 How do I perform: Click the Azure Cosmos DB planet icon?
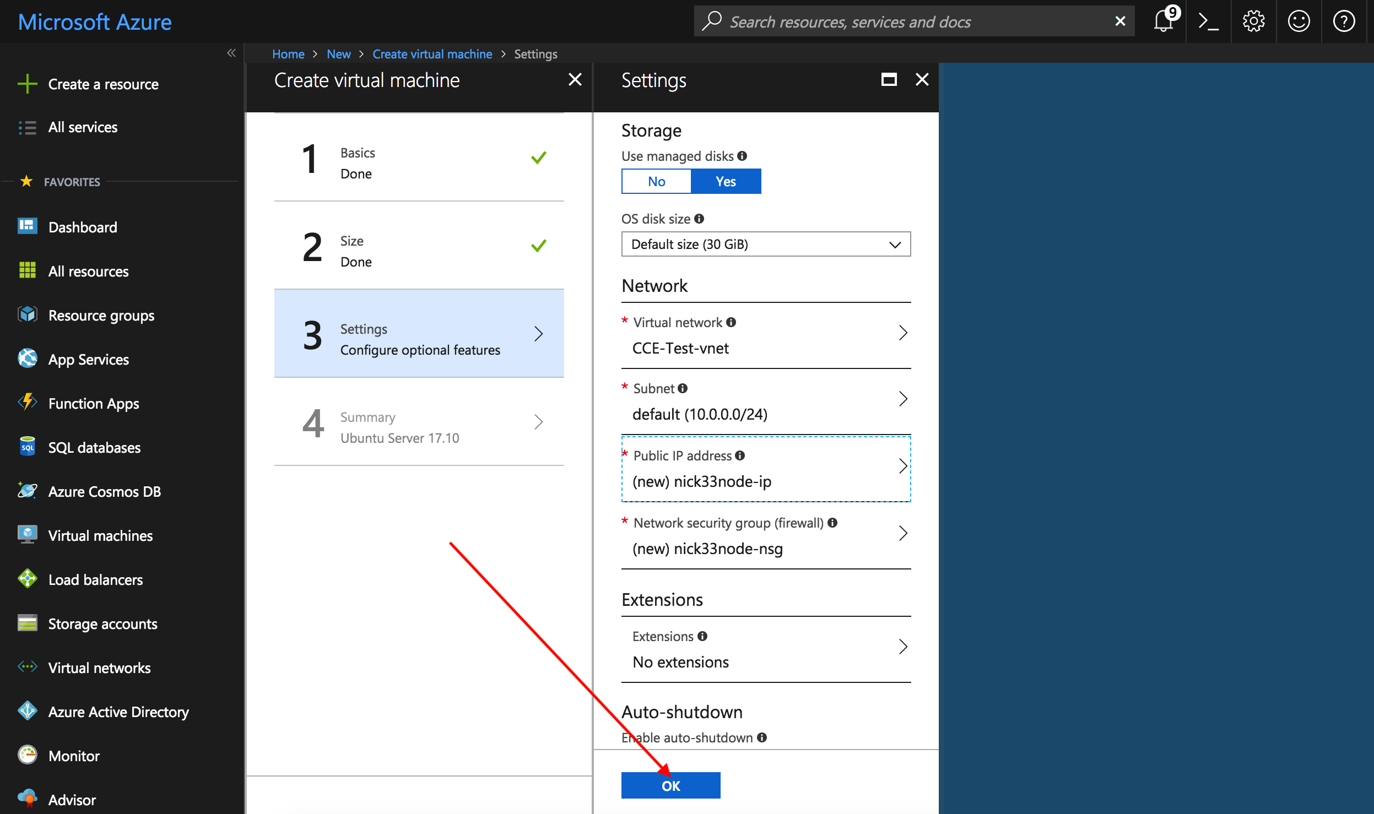coord(27,491)
